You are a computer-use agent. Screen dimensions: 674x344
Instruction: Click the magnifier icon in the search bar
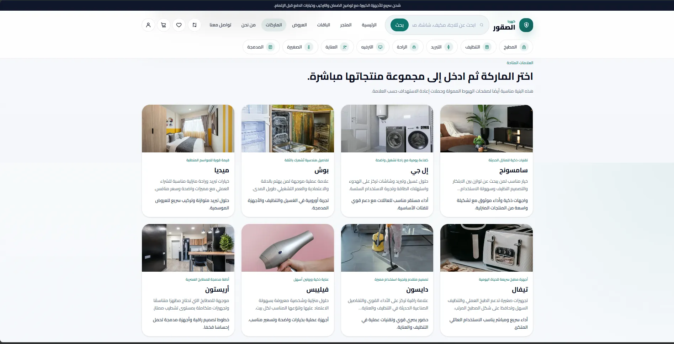[x=482, y=25]
